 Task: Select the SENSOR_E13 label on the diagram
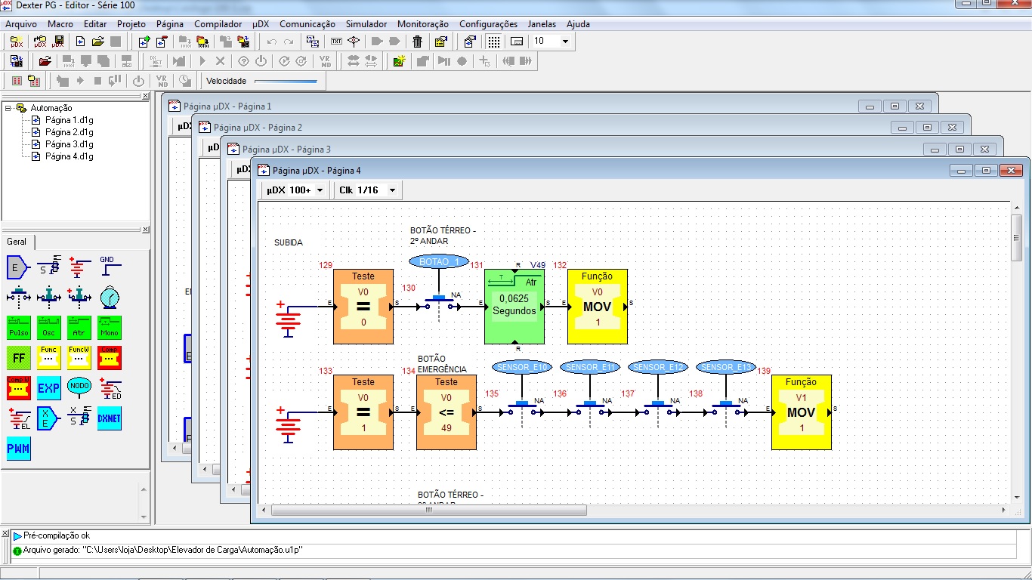tap(726, 367)
